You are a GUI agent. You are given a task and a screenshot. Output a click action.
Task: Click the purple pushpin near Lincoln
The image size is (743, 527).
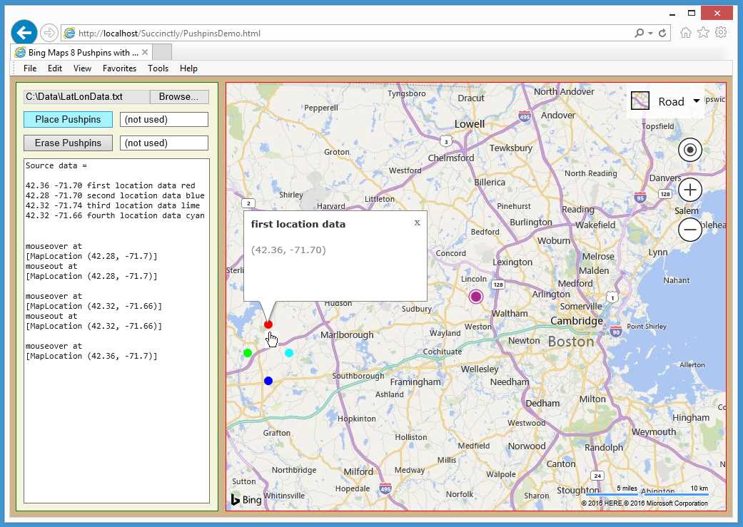(x=476, y=297)
